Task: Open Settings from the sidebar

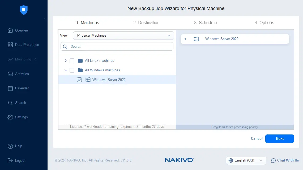Action: click(x=22, y=117)
